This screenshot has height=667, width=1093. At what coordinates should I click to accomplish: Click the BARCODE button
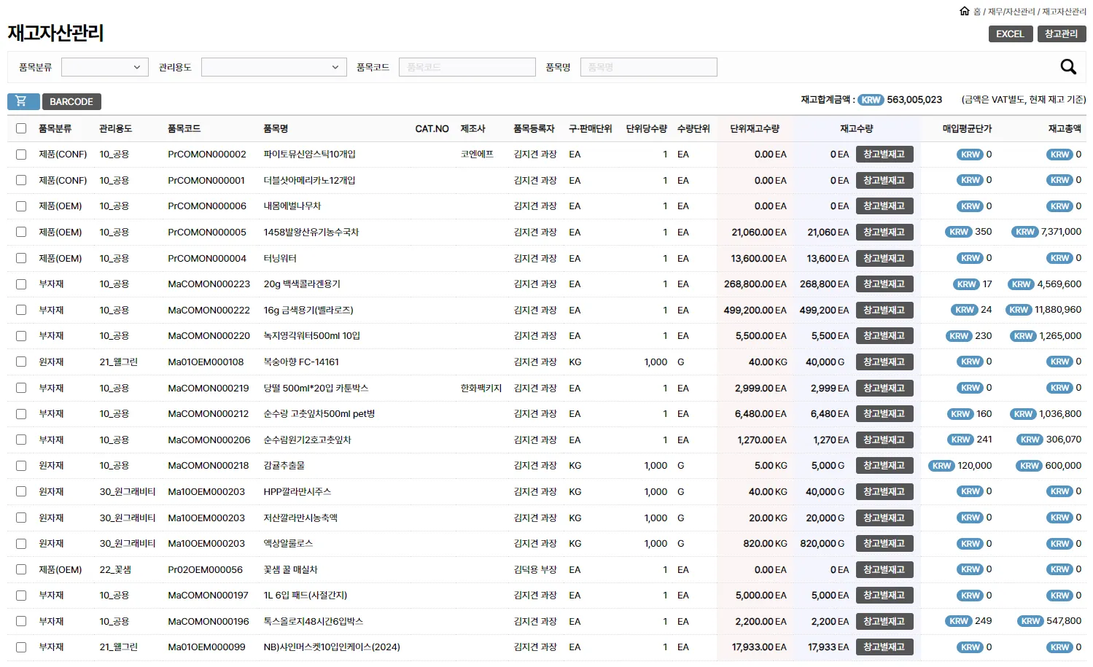click(x=71, y=101)
